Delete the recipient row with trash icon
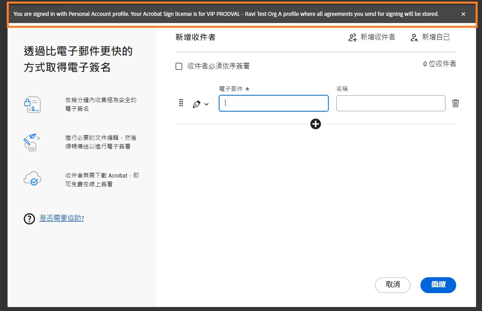482x311 pixels. [x=455, y=103]
